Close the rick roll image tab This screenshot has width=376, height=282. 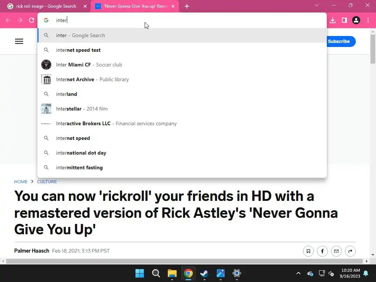[85, 6]
